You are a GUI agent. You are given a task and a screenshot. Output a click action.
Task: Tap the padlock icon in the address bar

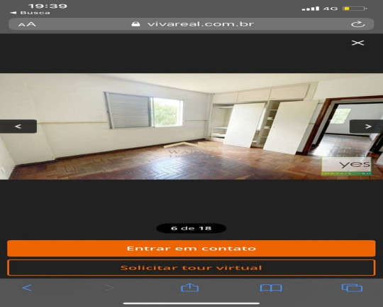135,23
